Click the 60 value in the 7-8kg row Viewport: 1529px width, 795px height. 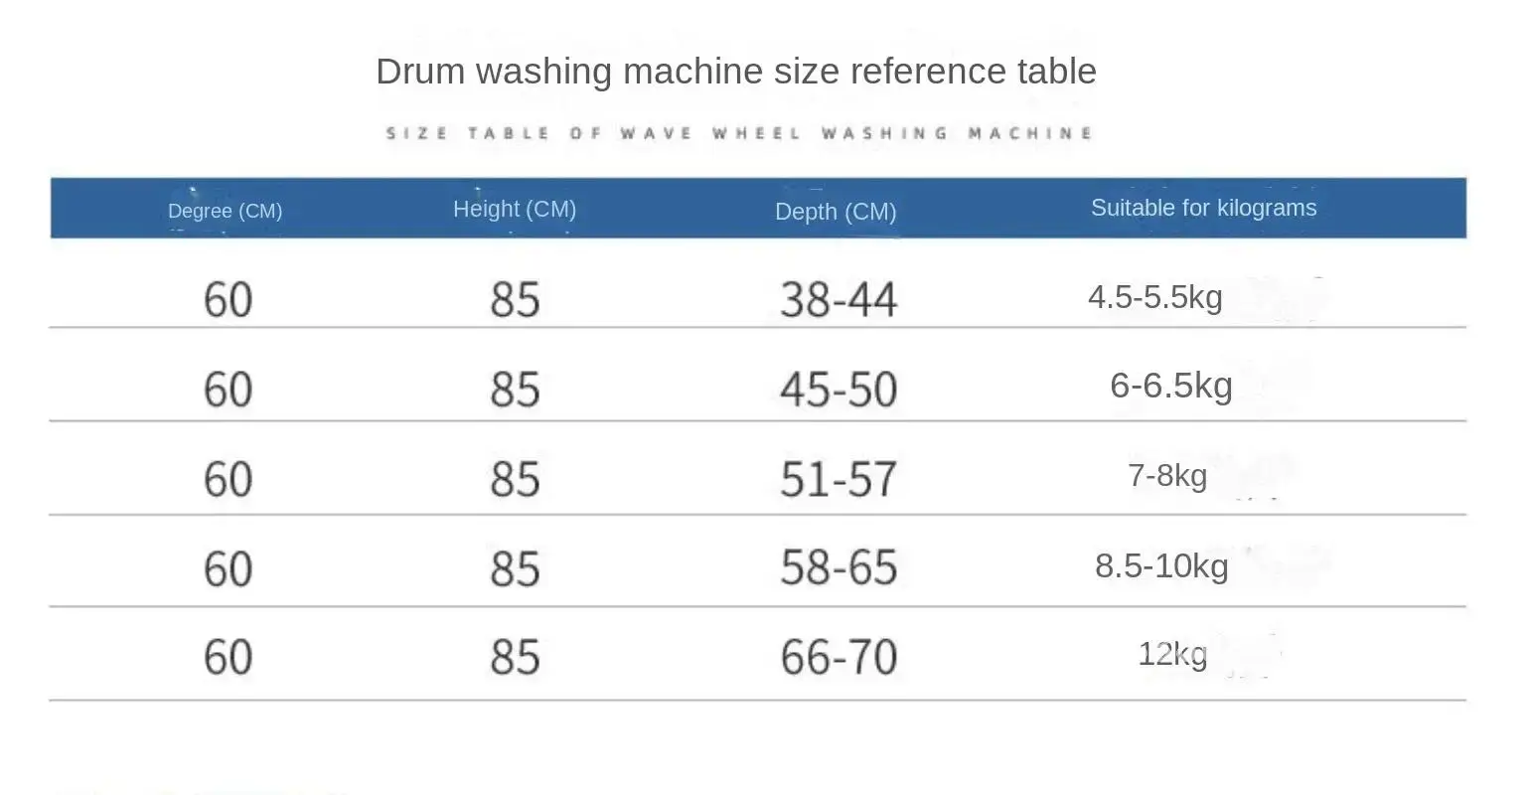coord(228,479)
